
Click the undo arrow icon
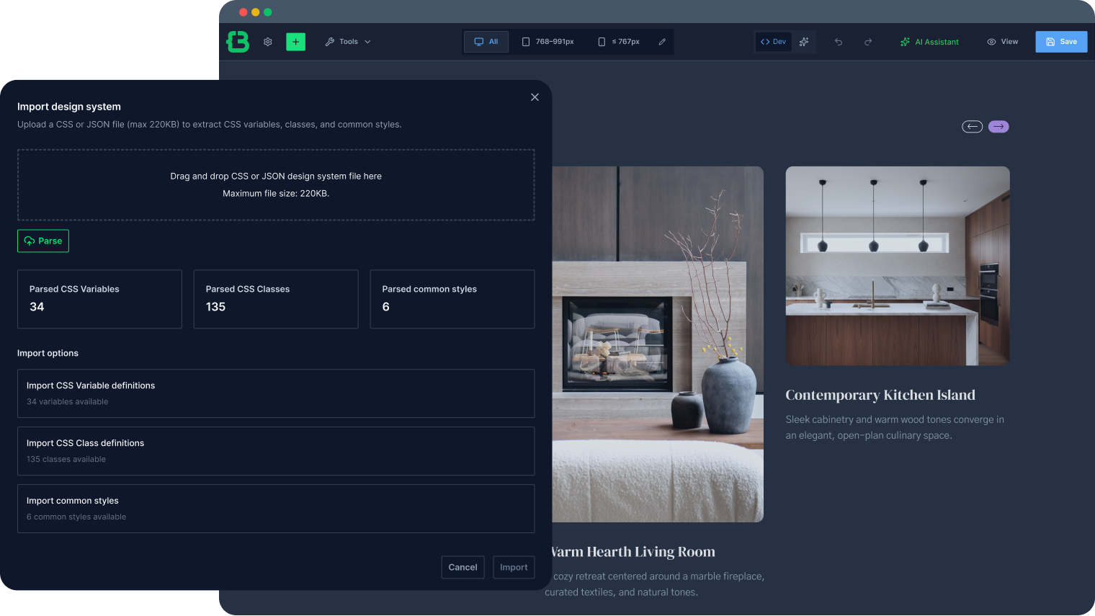coord(839,42)
